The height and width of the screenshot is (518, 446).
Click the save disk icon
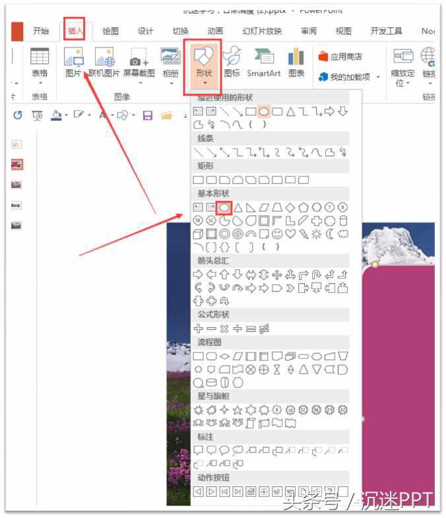(147, 115)
